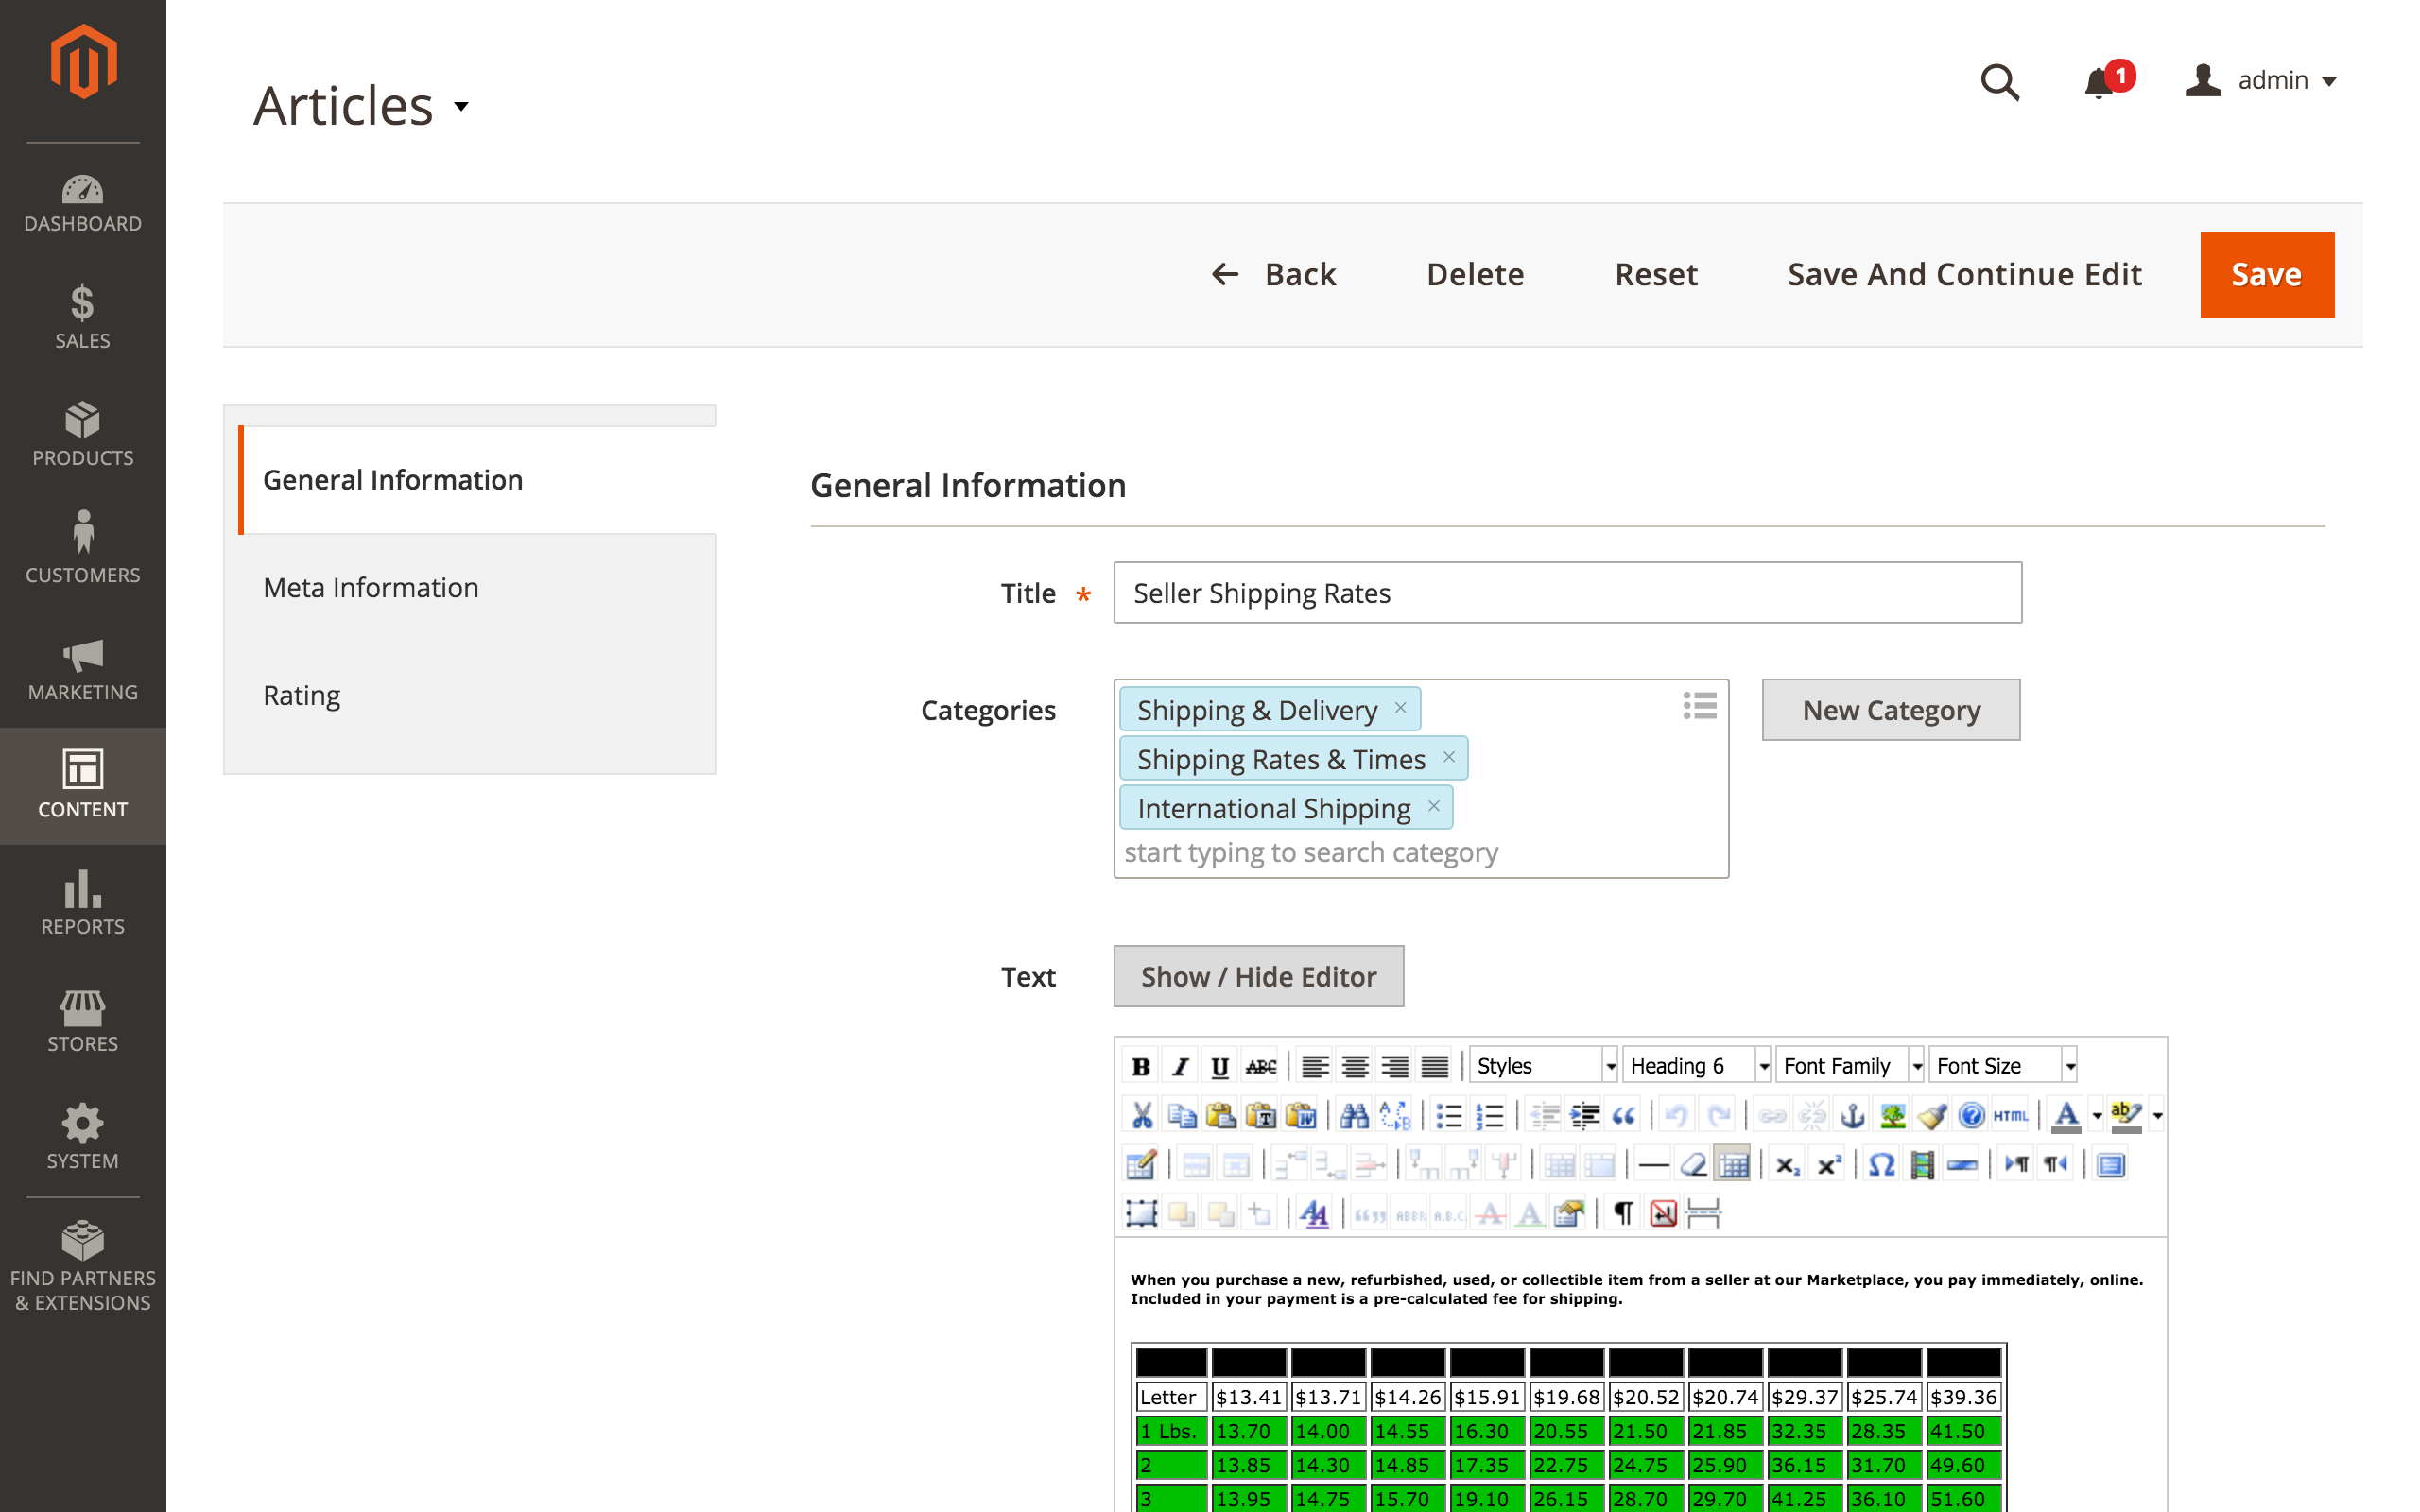The image size is (2420, 1512).
Task: Open the global search magnifier in the header
Action: [x=2000, y=83]
